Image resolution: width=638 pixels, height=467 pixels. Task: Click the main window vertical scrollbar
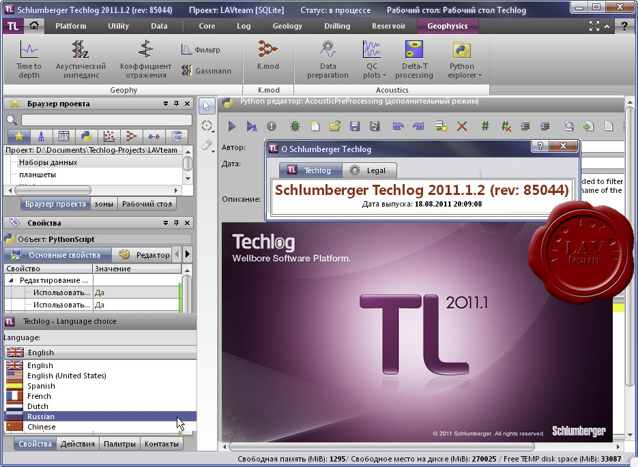tap(629, 246)
